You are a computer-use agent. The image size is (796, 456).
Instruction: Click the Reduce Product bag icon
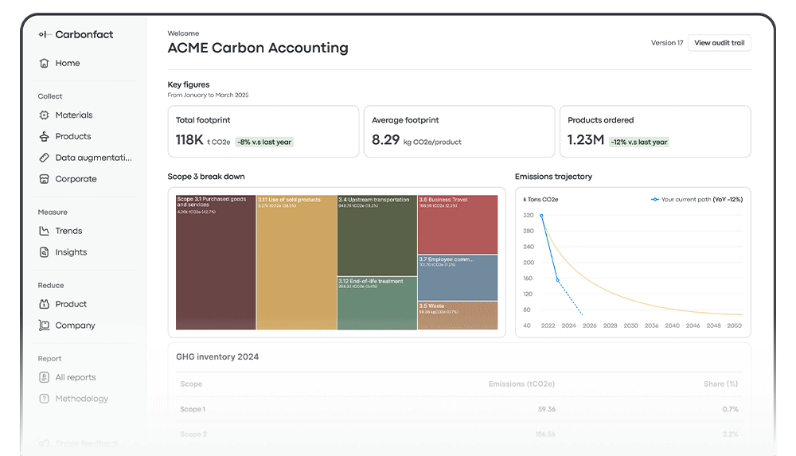(44, 304)
